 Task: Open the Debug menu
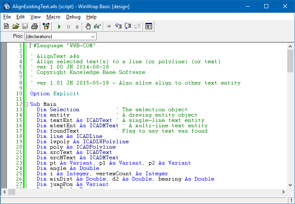tap(73, 17)
